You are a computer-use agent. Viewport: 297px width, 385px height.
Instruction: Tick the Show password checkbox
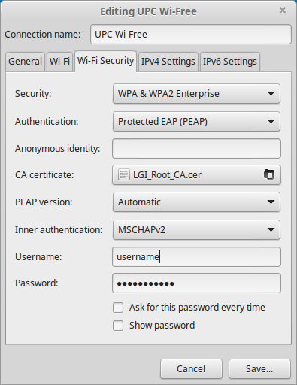[118, 326]
